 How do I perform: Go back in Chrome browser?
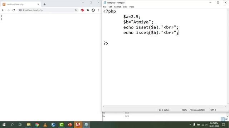[3, 10]
